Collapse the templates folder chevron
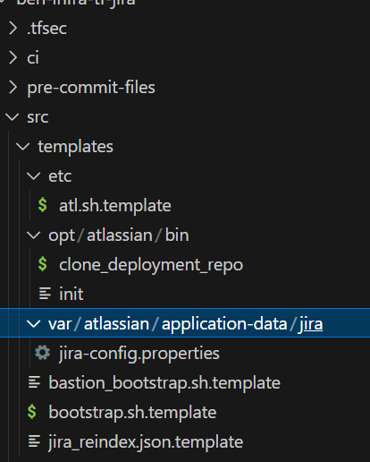 23,147
